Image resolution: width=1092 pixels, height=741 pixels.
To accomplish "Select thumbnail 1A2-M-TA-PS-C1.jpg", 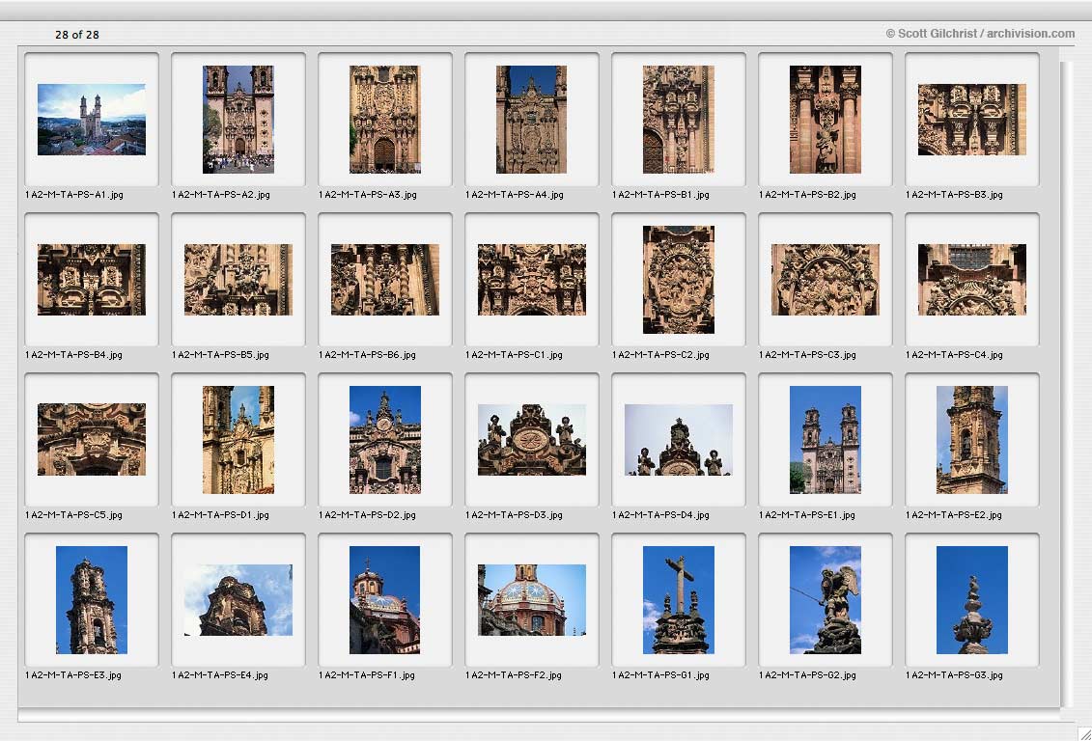I will coord(531,280).
